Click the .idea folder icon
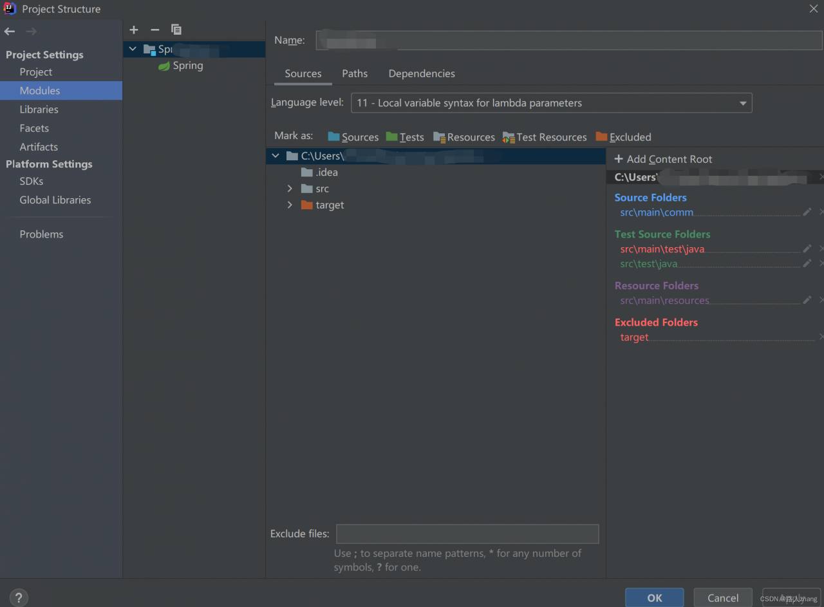This screenshot has height=607, width=824. [x=307, y=173]
